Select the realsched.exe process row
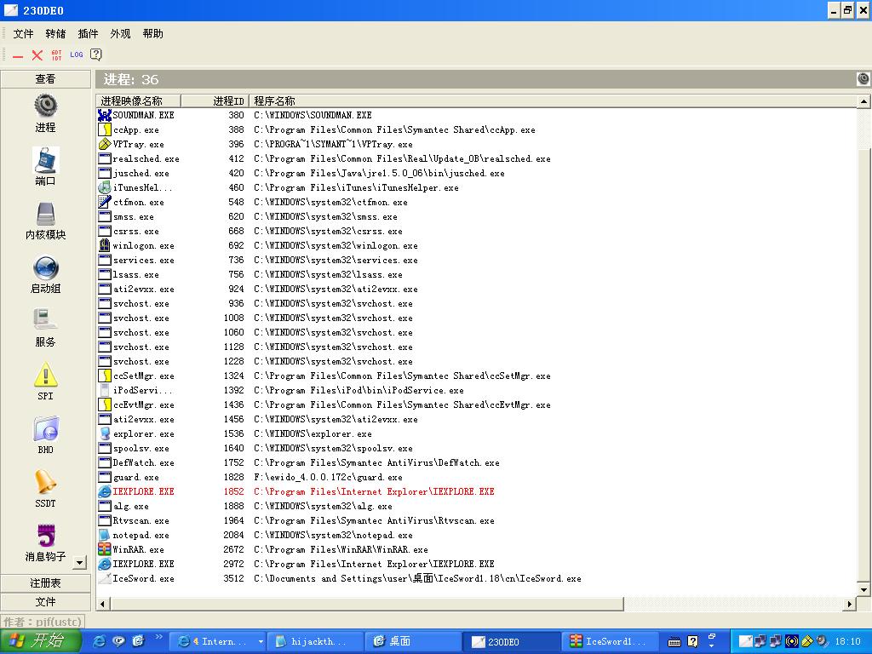The height and width of the screenshot is (654, 872). coord(477,158)
